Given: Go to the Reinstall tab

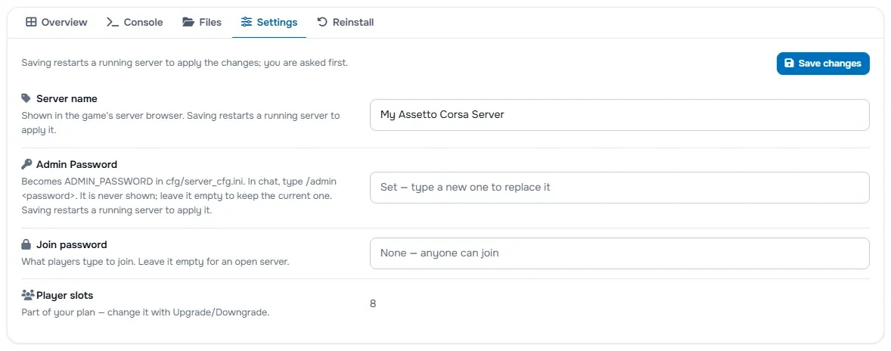Looking at the screenshot, I should pos(345,22).
